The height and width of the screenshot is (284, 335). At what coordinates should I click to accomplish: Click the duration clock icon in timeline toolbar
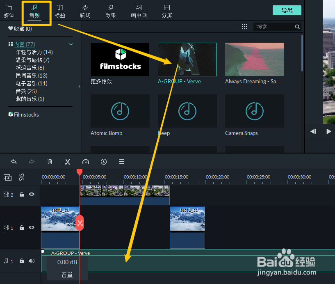tap(104, 162)
